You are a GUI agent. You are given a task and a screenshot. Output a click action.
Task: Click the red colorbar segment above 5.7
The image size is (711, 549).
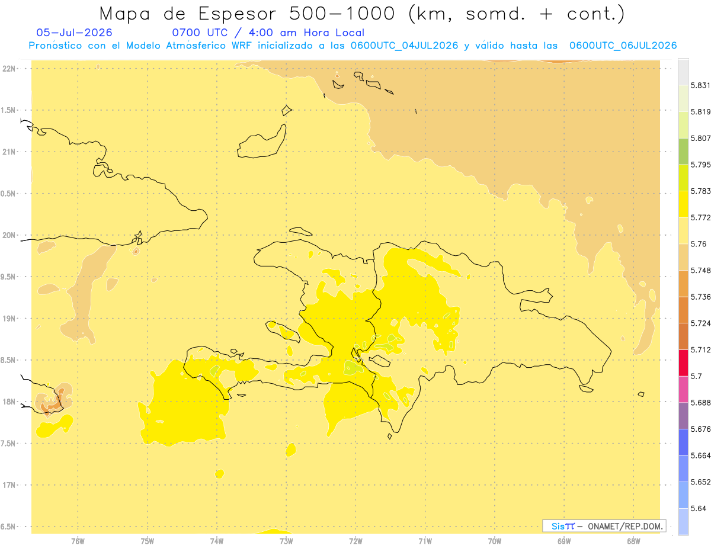[x=683, y=362]
